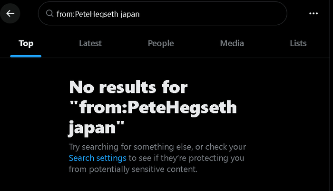Place cursor on "japan" in search box
This screenshot has width=333, height=191.
(129, 14)
